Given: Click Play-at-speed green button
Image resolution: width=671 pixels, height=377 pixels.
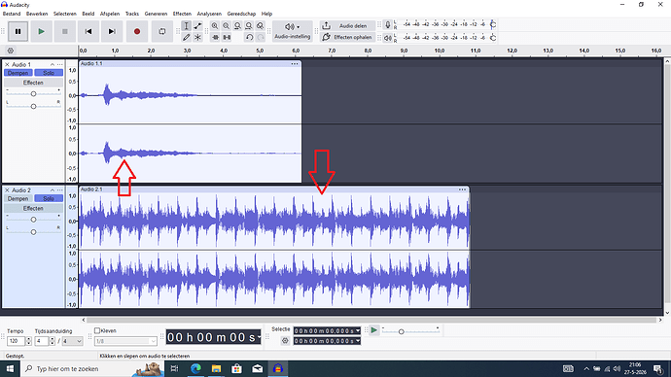Looking at the screenshot, I should (x=373, y=330).
